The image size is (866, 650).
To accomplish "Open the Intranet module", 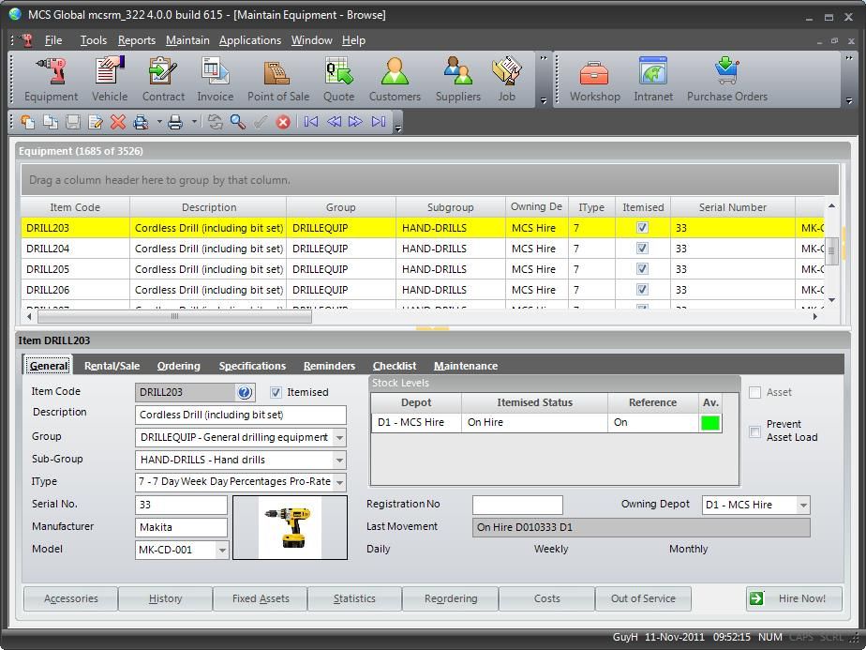I will coord(652,79).
